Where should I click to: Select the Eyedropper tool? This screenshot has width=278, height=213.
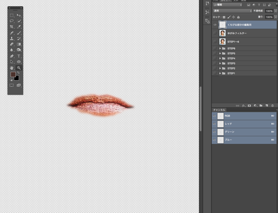coord(19,26)
